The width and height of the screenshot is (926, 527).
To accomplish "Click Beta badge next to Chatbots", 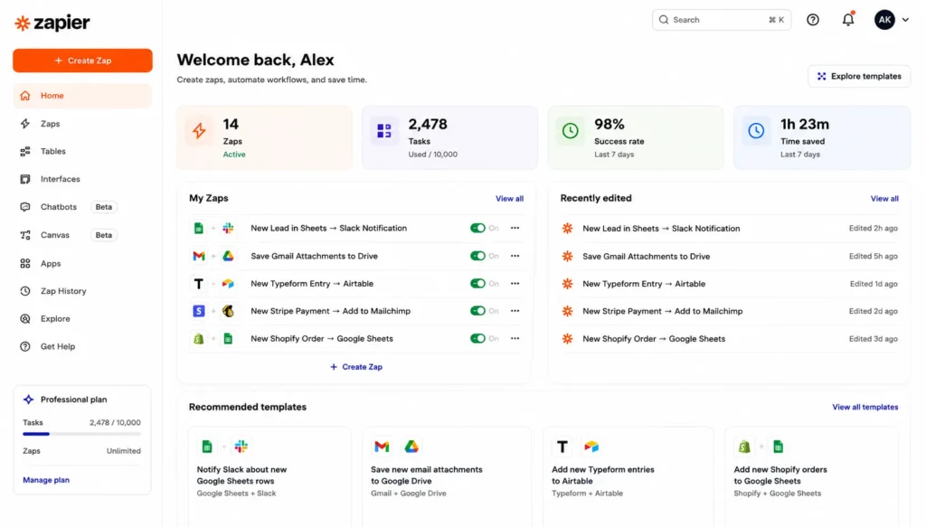I will pyautogui.click(x=103, y=207).
